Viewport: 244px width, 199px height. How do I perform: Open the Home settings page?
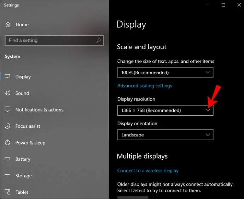[22, 24]
